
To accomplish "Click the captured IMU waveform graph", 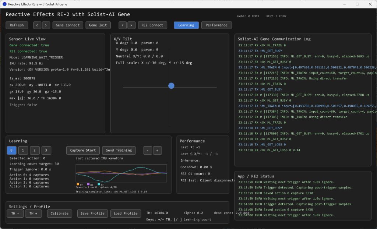I will pyautogui.click(x=121, y=173).
